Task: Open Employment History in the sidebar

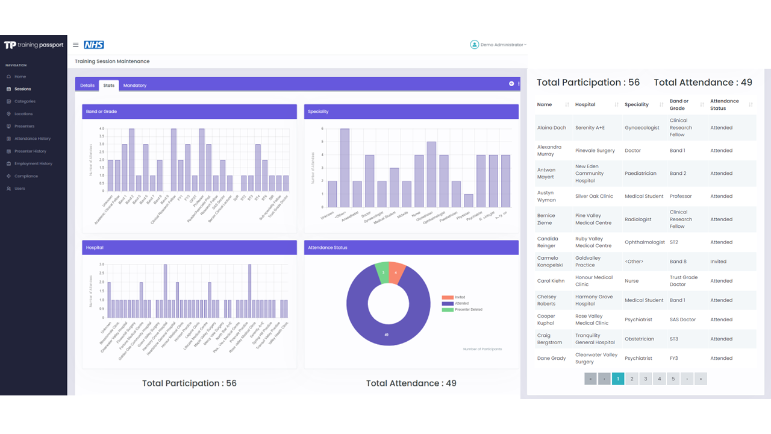Action: (34, 163)
